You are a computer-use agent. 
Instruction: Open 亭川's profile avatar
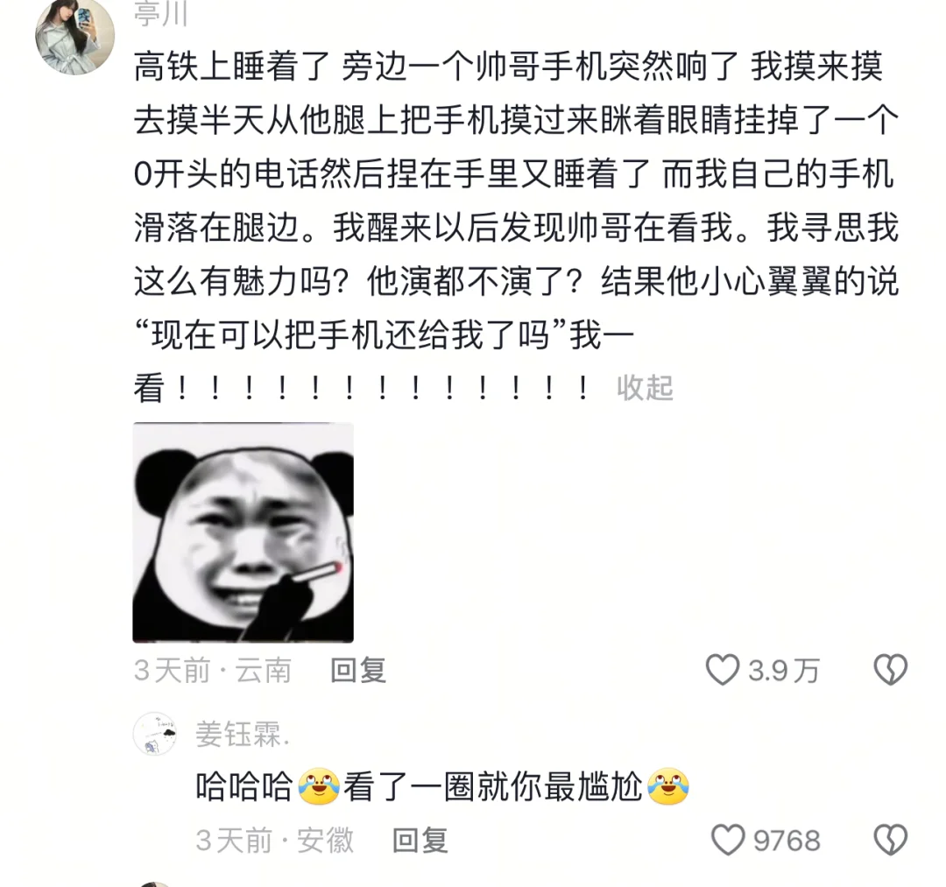click(74, 38)
